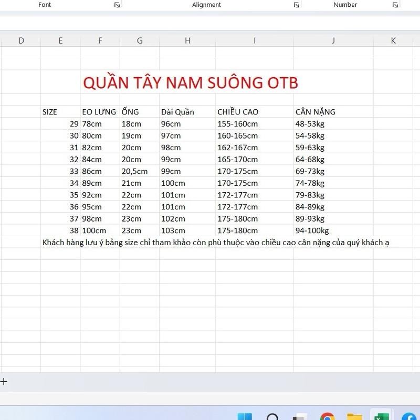The width and height of the screenshot is (420, 420).
Task: Open Task View from the taskbar
Action: 300,417
